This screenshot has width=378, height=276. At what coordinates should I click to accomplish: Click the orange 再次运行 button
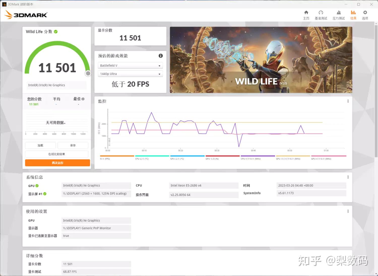point(57,163)
